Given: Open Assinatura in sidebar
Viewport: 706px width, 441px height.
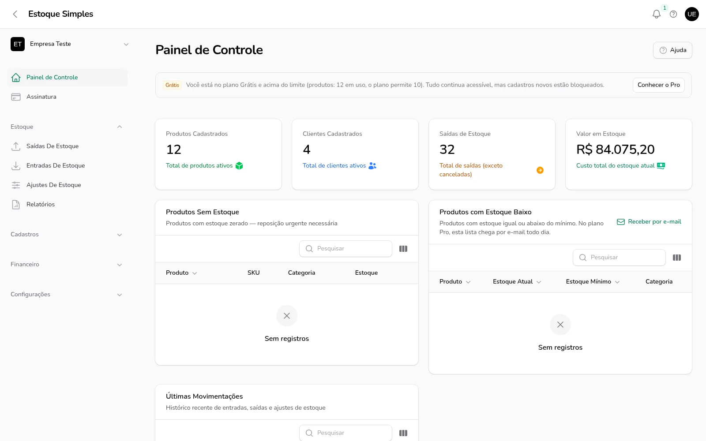Looking at the screenshot, I should point(68,97).
